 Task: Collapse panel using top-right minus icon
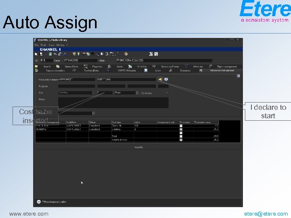[238, 76]
